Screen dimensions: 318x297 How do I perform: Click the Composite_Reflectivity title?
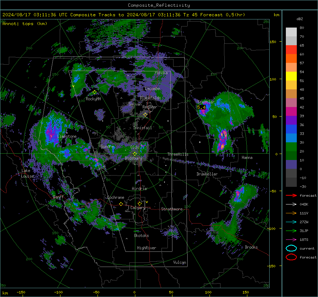pyautogui.click(x=159, y=5)
